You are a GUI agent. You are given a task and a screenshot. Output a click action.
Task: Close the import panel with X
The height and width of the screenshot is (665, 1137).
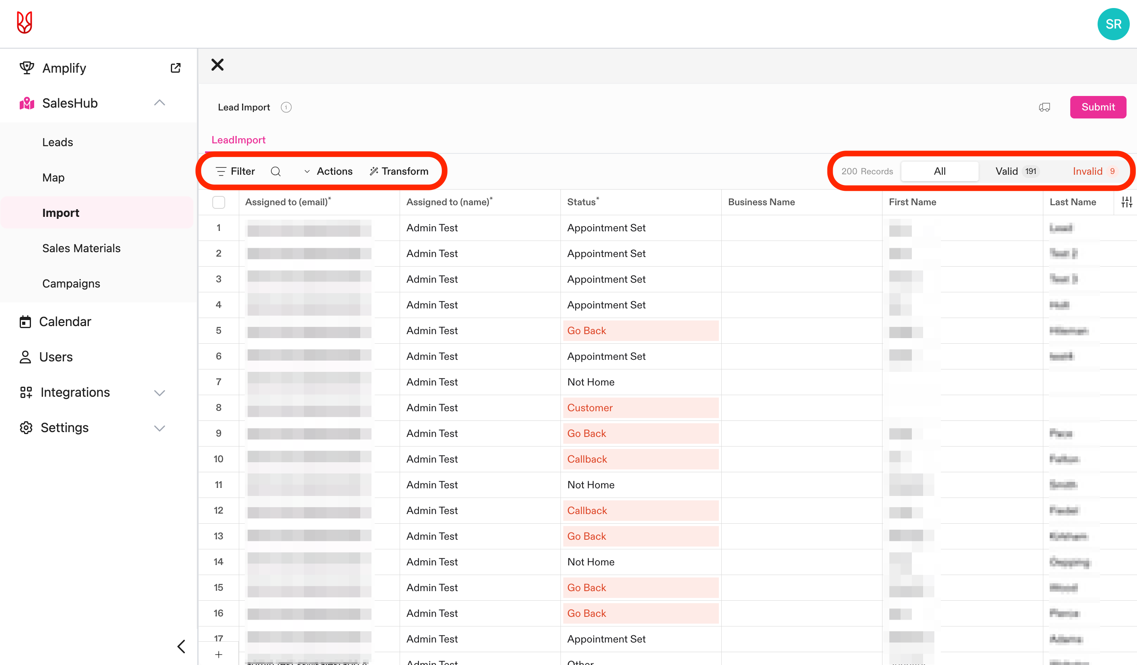(x=218, y=65)
